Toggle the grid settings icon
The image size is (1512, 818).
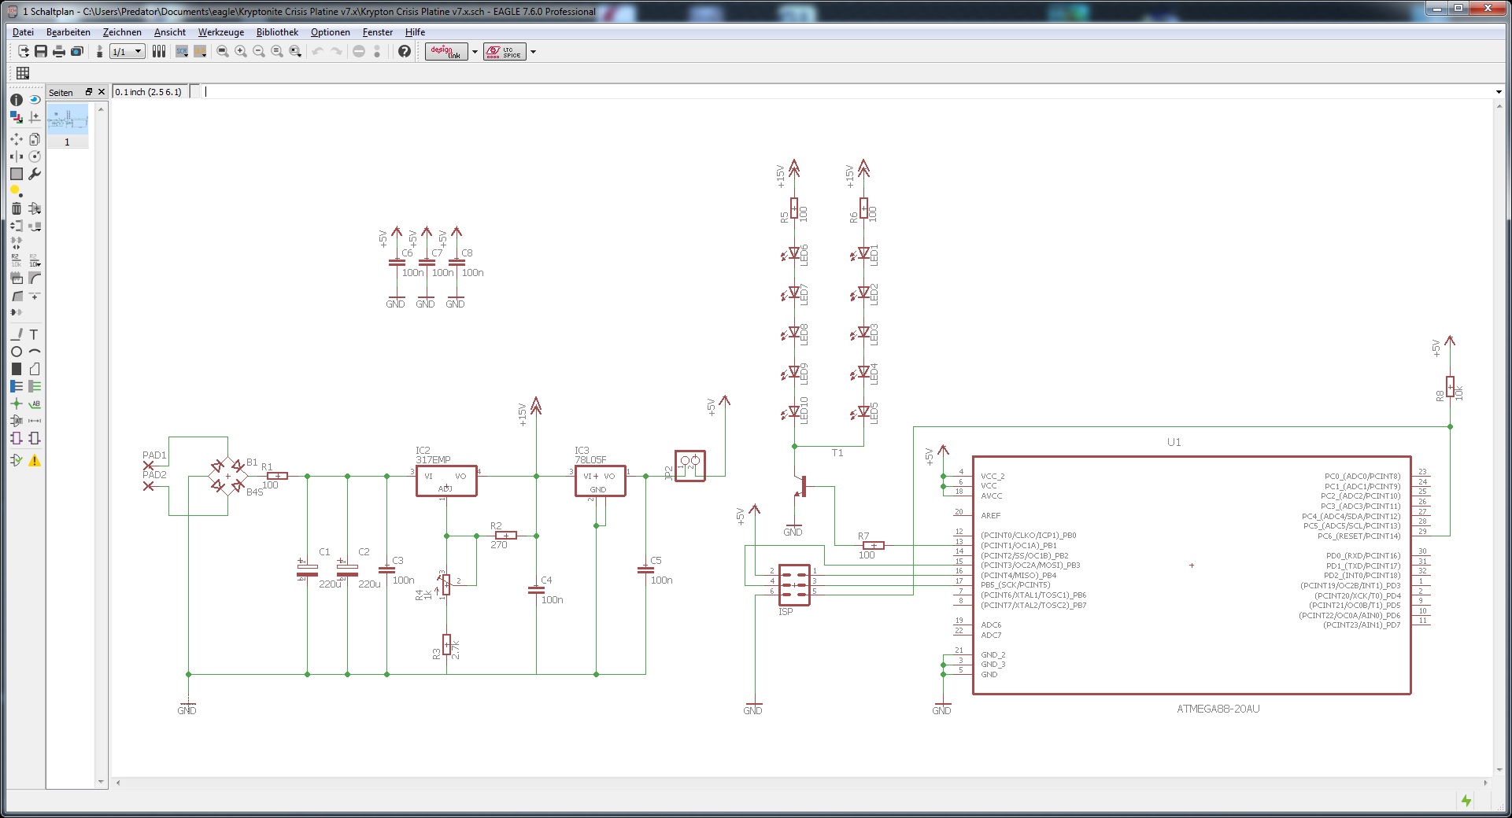tap(23, 72)
